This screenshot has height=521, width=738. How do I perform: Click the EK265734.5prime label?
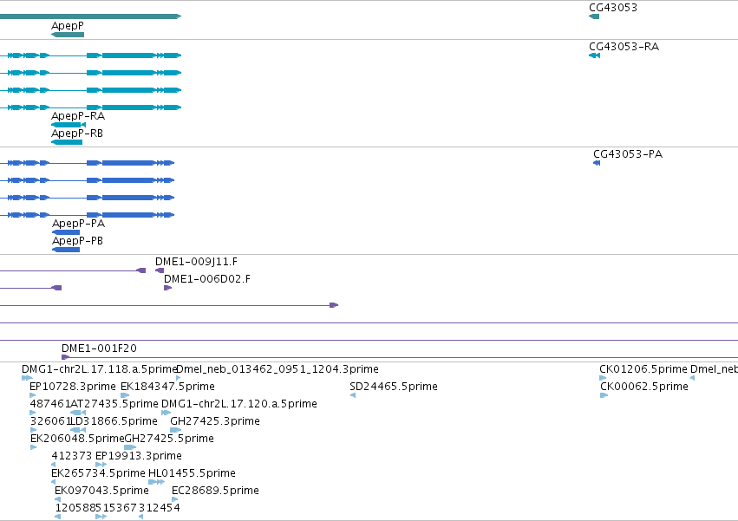[98, 473]
